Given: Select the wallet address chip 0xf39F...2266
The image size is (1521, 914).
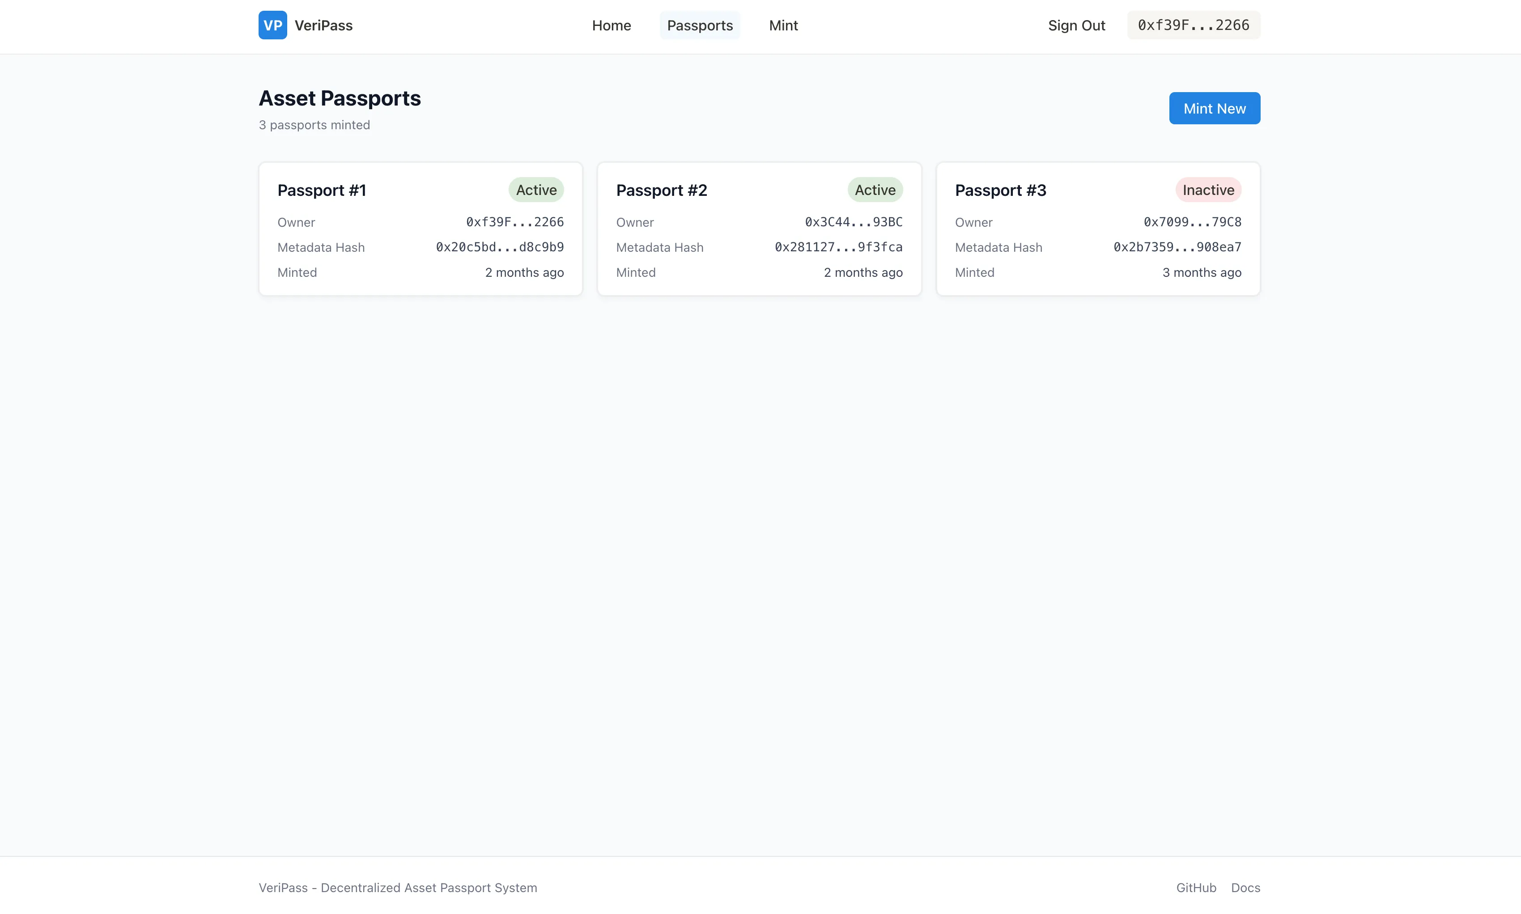Looking at the screenshot, I should 1193,25.
